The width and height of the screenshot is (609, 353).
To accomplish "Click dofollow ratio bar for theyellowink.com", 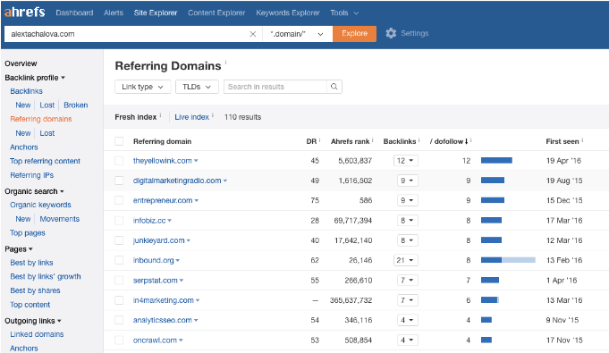I will click(496, 160).
